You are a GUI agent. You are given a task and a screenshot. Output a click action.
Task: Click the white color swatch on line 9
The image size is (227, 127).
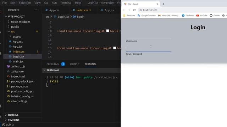pyautogui.click(x=107, y=31)
